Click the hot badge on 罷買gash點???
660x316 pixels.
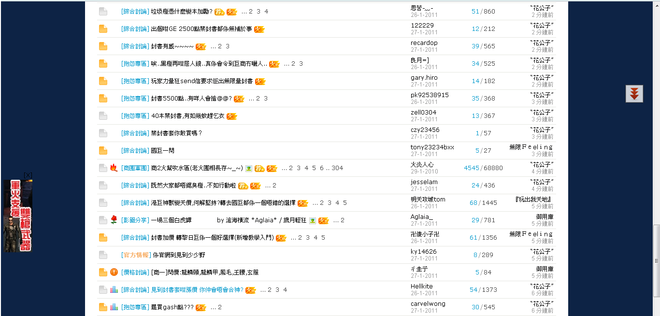tap(201, 307)
